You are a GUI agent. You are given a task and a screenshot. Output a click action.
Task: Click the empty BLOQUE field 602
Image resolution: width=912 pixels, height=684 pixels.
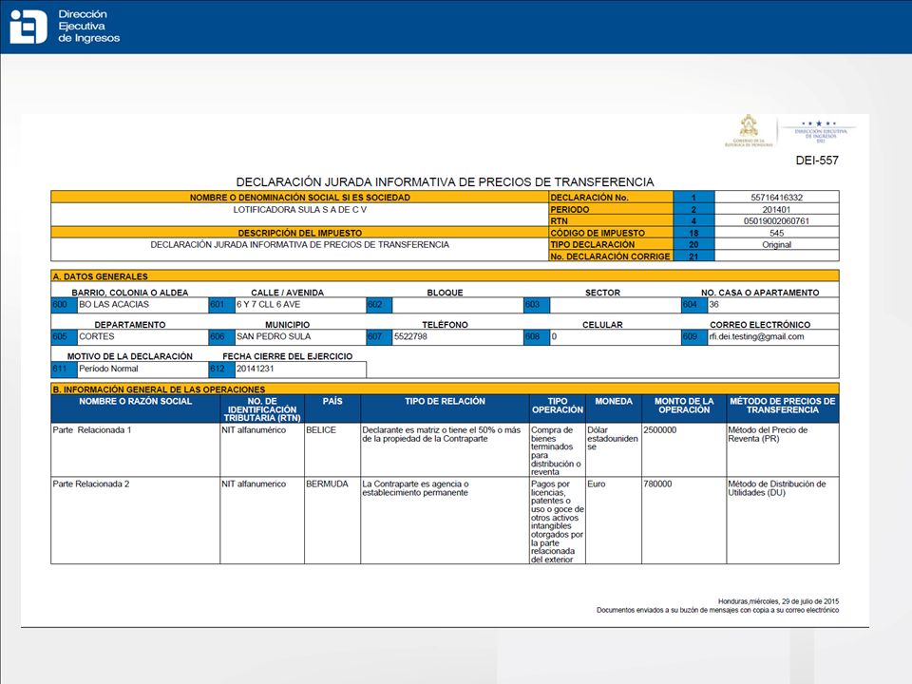tap(457, 305)
